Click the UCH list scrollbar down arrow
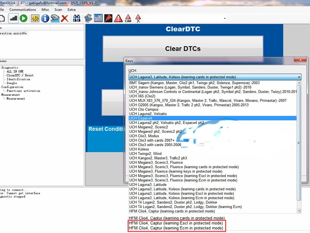This screenshot has width=310, height=233. point(299,211)
